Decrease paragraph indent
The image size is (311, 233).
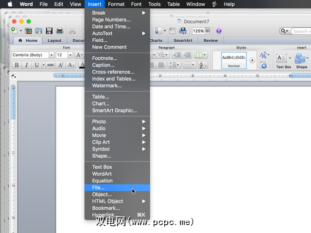pyautogui.click(x=177, y=55)
